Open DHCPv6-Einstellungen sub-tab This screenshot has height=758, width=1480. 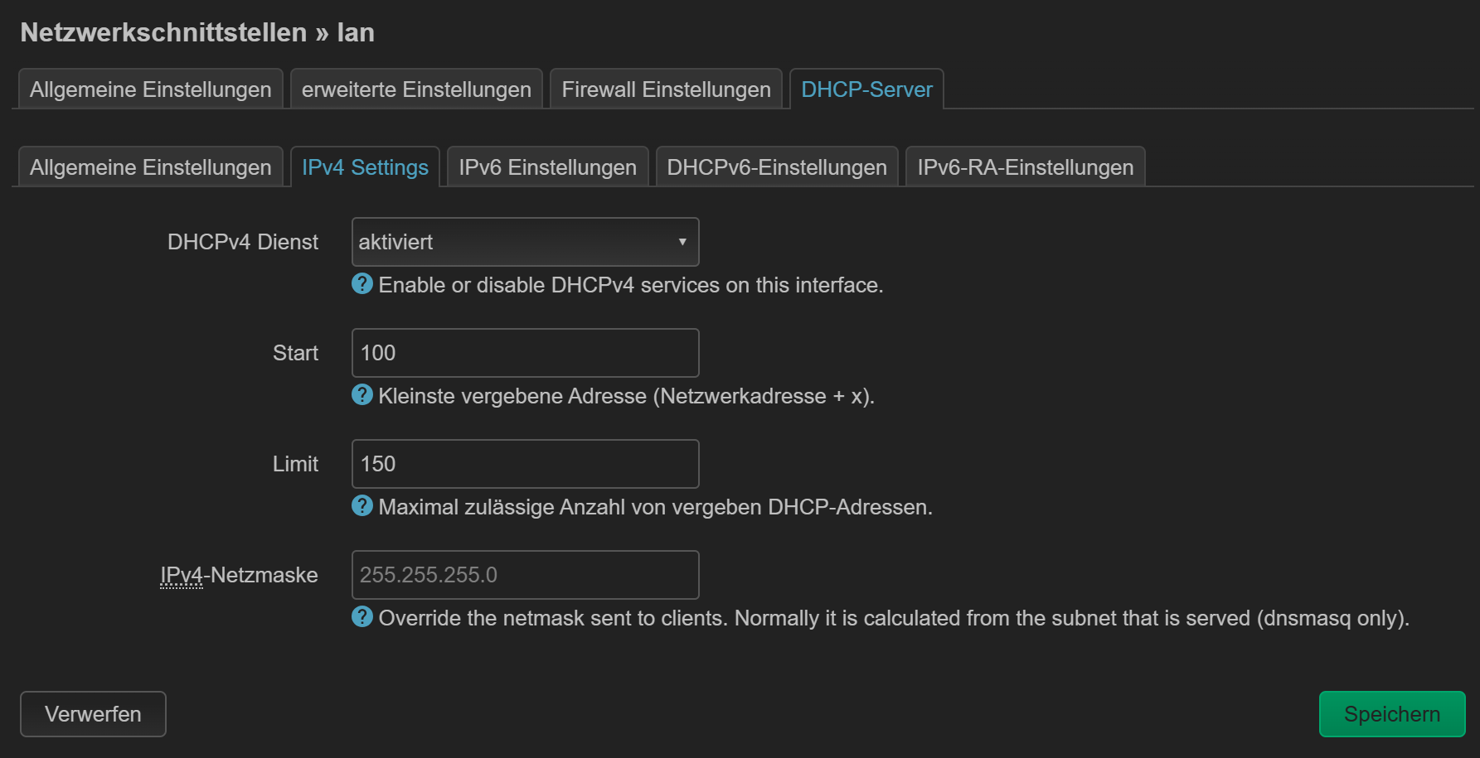(x=777, y=167)
